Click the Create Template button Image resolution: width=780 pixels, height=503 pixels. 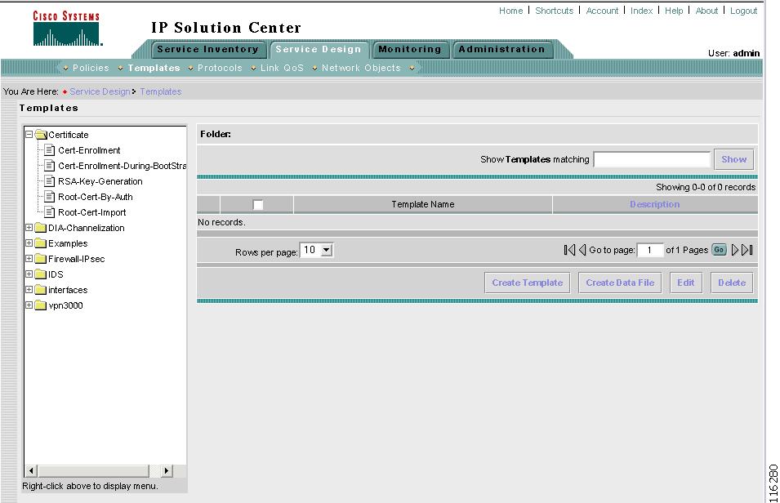pyautogui.click(x=528, y=283)
